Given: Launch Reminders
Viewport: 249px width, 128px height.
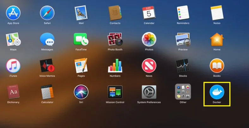Looking at the screenshot, I should click(x=183, y=13).
